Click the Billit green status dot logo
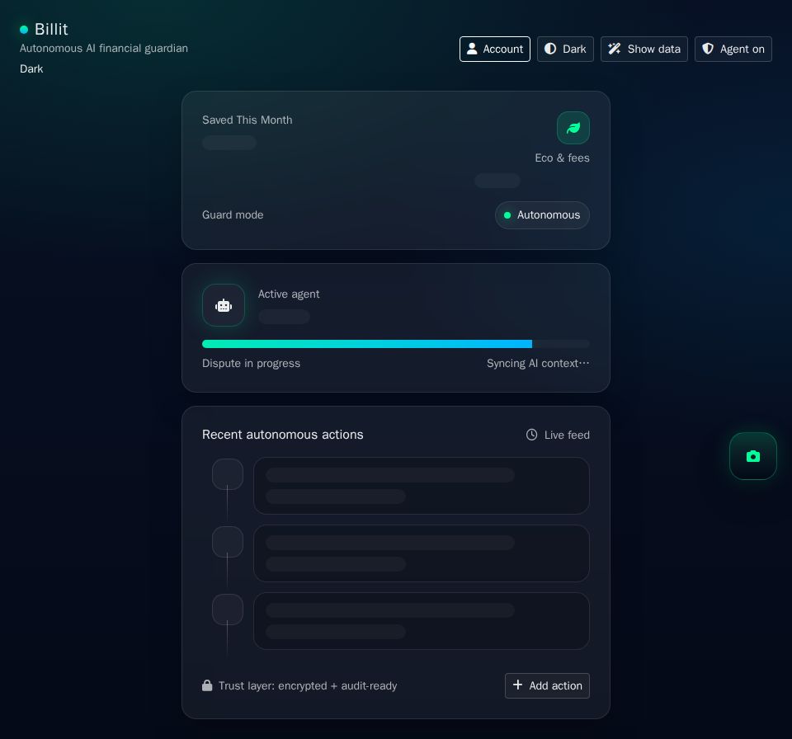This screenshot has width=792, height=739. (x=25, y=29)
